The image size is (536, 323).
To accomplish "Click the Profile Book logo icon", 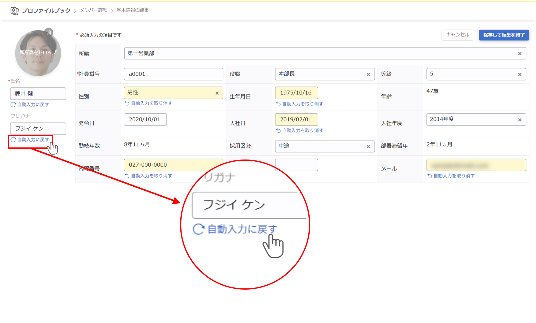I will pyautogui.click(x=14, y=11).
